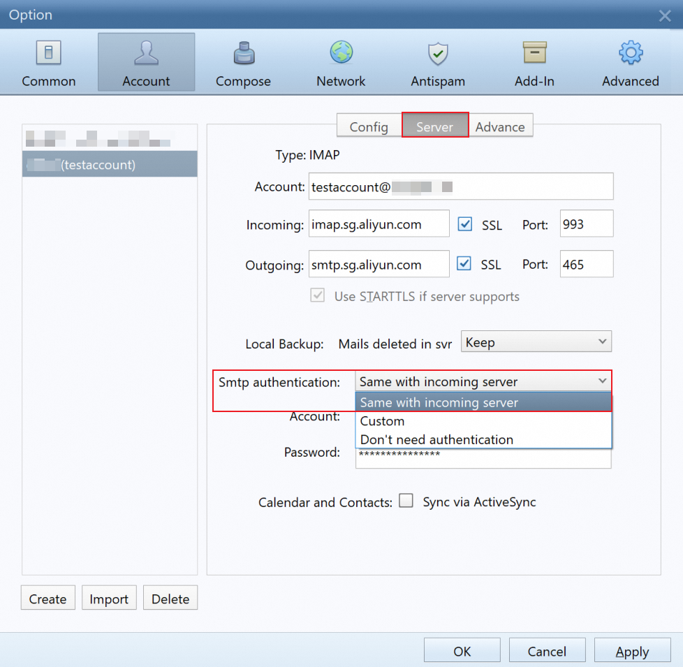Expand Mails deleted in svr Keep dropdown

(x=536, y=342)
